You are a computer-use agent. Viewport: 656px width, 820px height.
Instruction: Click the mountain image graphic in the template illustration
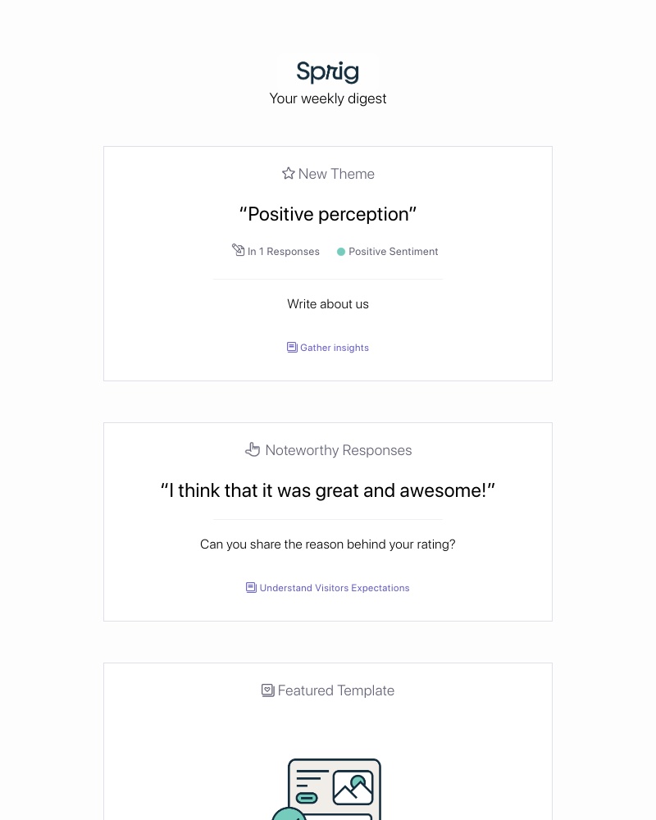click(x=353, y=788)
